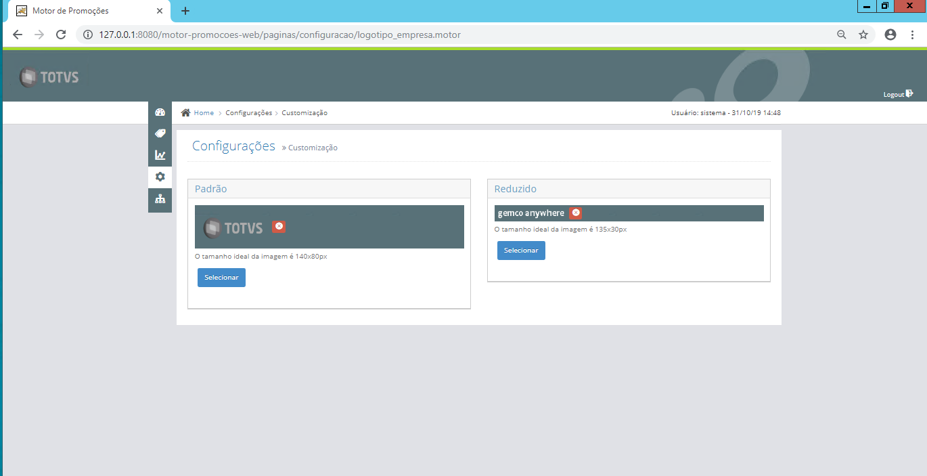Close the Motor de Promoções tab
Screen dimensions: 927x476
pyautogui.click(x=160, y=11)
